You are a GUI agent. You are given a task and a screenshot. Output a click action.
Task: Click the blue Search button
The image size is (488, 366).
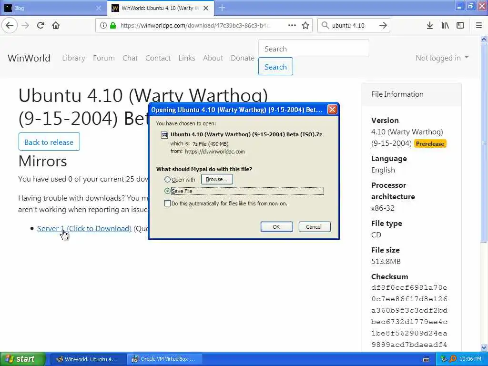click(275, 67)
